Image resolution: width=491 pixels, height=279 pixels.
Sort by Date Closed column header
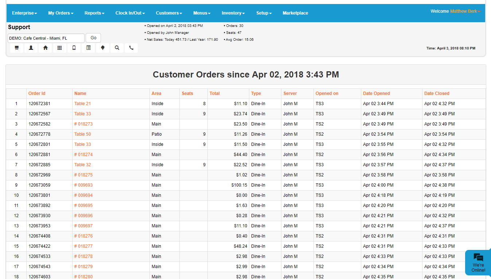(x=437, y=93)
